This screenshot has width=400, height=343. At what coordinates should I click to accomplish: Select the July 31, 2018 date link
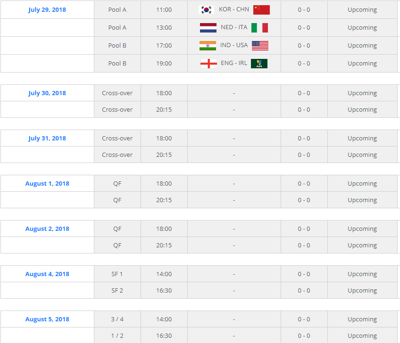pyautogui.click(x=47, y=138)
